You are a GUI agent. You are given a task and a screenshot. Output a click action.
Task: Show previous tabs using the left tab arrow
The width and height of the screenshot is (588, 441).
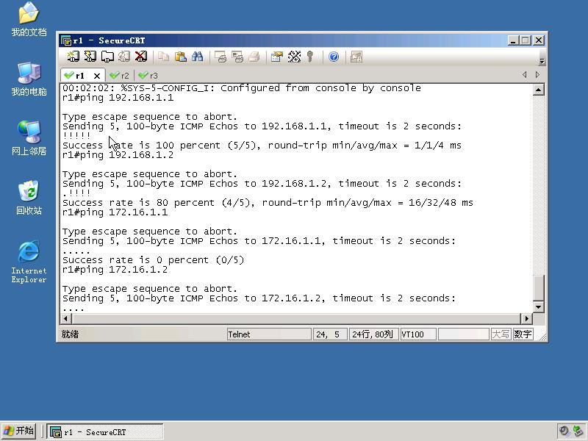(524, 75)
